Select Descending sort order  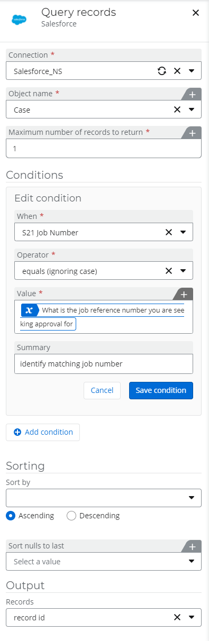click(72, 516)
